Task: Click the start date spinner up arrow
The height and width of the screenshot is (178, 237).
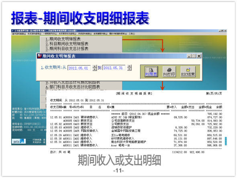Action: point(95,66)
